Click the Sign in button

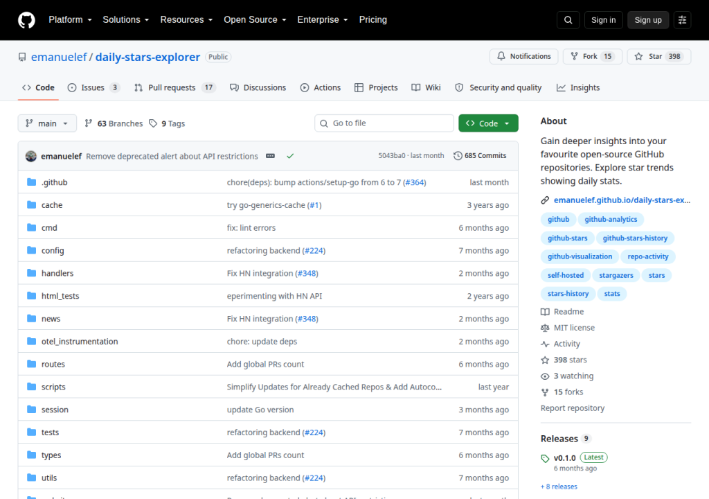[603, 20]
